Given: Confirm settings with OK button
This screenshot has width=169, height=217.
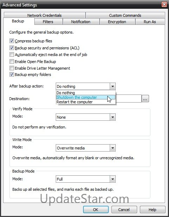Looking at the screenshot, I should tap(96, 210).
